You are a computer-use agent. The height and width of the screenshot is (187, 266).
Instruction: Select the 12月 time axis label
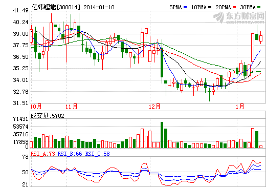point(154,107)
